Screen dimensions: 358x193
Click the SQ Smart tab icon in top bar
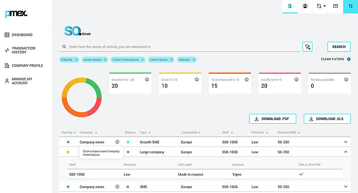[290, 6]
